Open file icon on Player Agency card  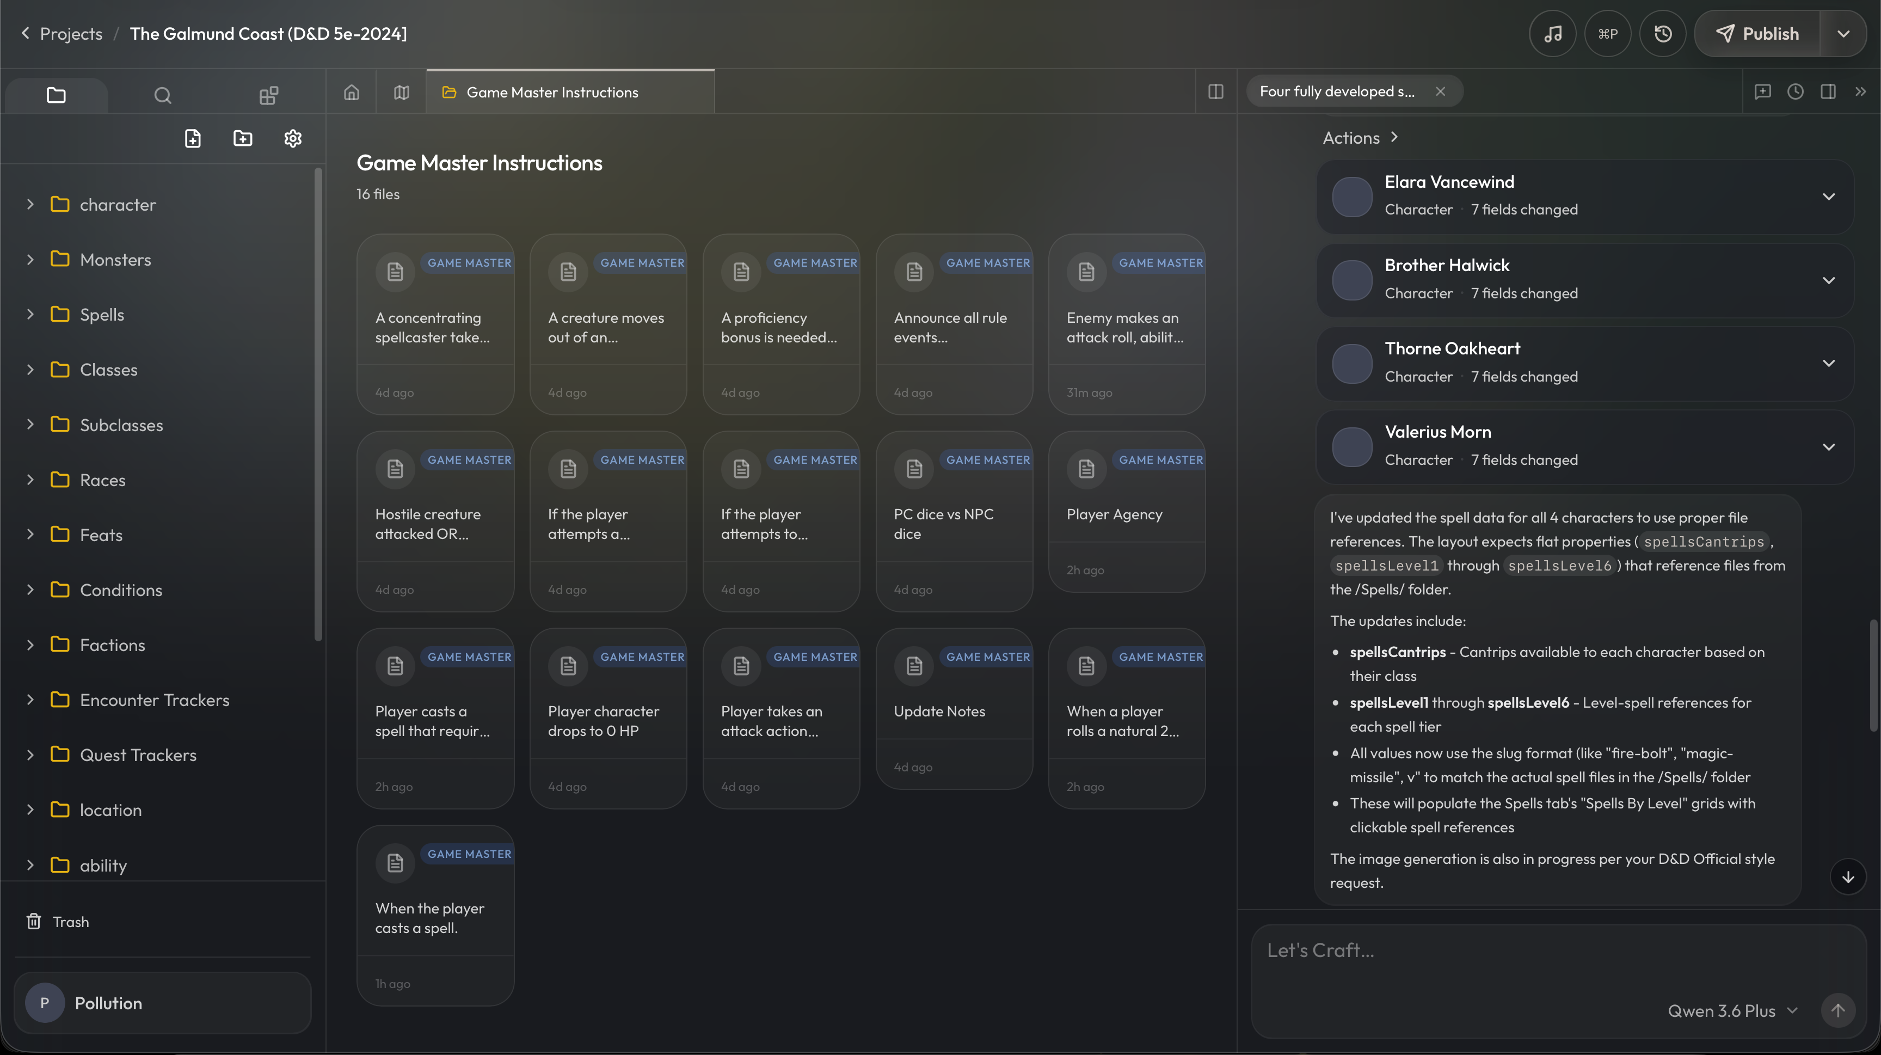pos(1086,469)
